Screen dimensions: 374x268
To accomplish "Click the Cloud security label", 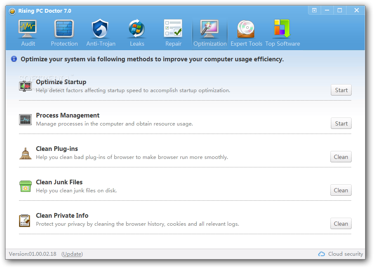I will 345,254.
